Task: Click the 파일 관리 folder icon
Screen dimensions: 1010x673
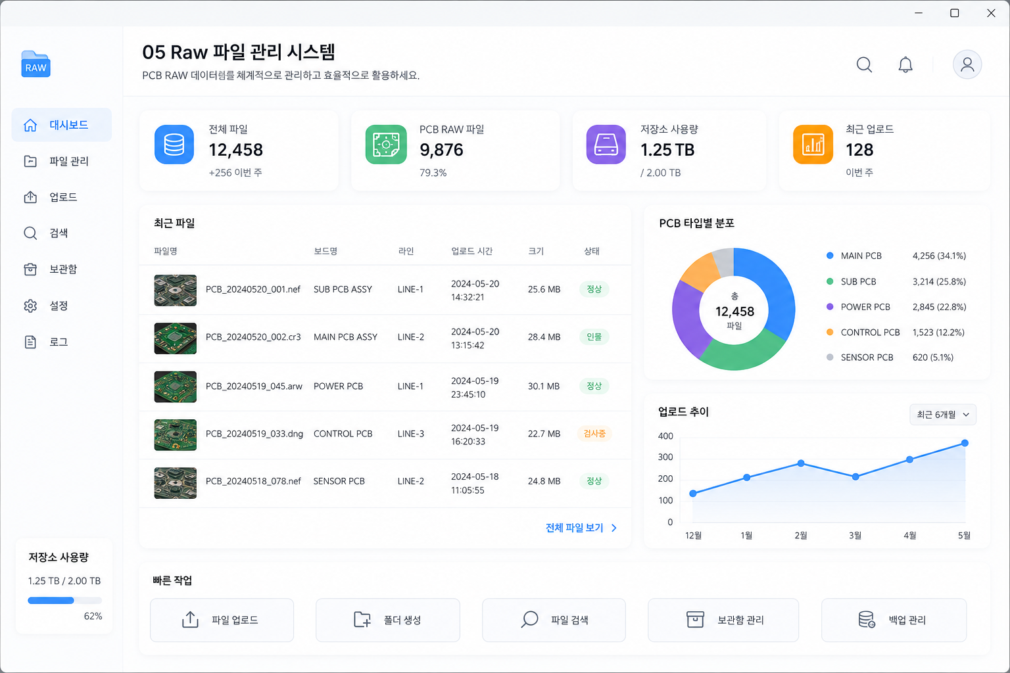Action: (x=30, y=161)
